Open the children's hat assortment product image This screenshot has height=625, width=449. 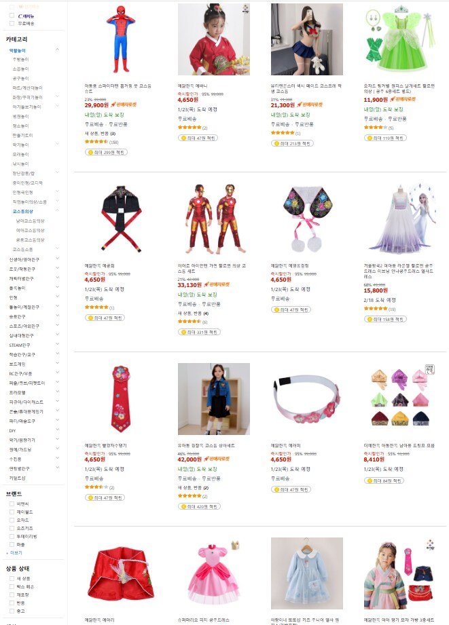coord(400,398)
